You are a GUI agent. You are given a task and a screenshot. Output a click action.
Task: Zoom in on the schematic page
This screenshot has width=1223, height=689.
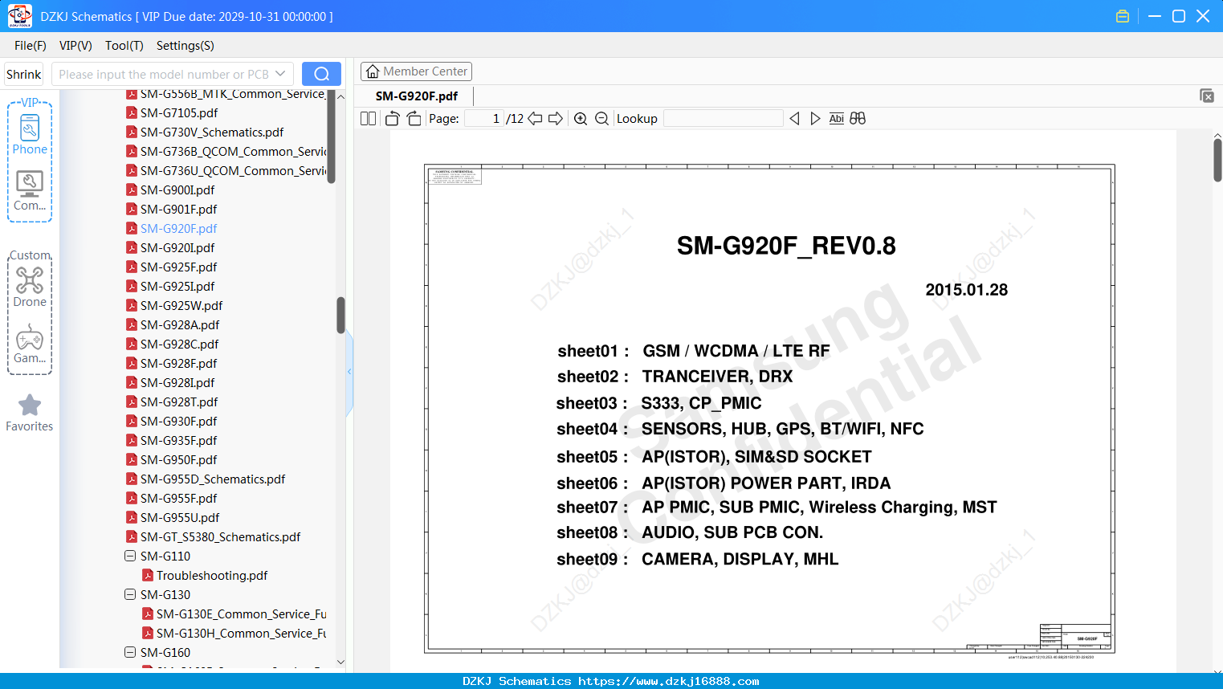tap(581, 119)
